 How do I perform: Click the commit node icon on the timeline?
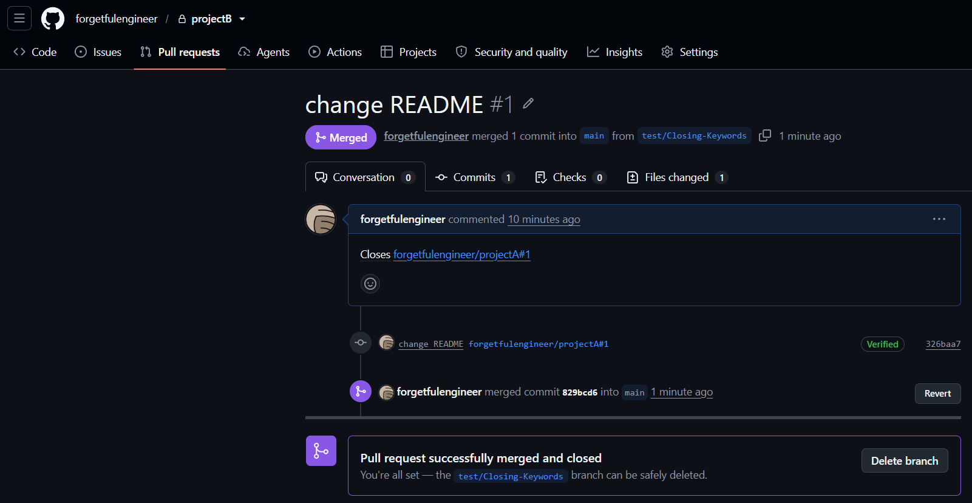click(361, 343)
